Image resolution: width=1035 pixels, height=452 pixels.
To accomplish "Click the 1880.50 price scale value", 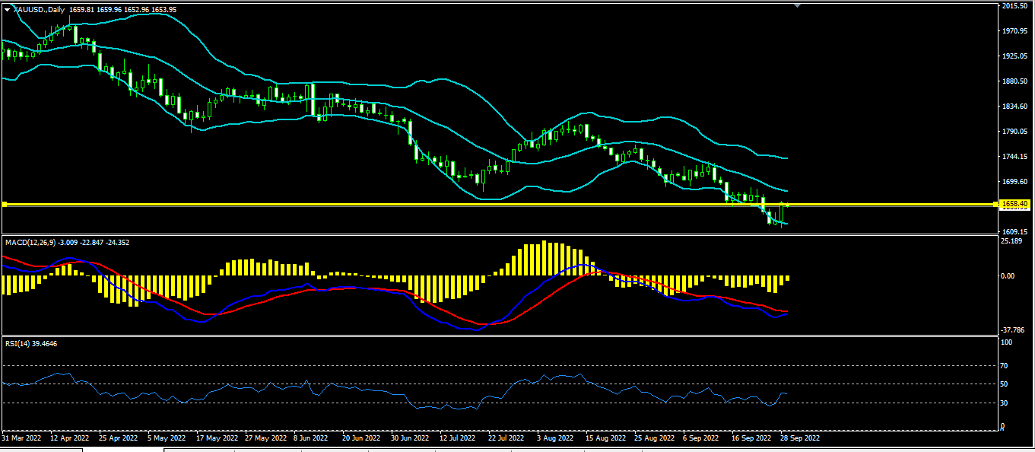I will [1016, 81].
